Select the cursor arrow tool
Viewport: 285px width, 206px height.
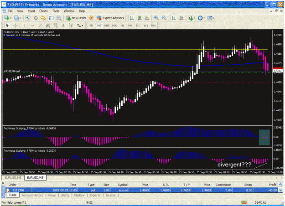pyautogui.click(x=7, y=26)
